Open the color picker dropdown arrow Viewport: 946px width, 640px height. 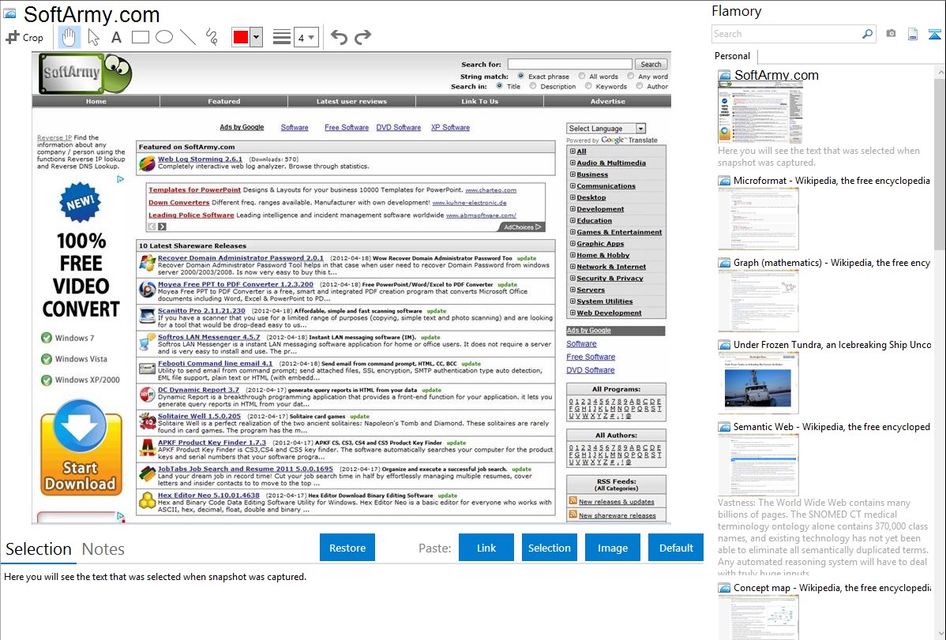pyautogui.click(x=257, y=37)
